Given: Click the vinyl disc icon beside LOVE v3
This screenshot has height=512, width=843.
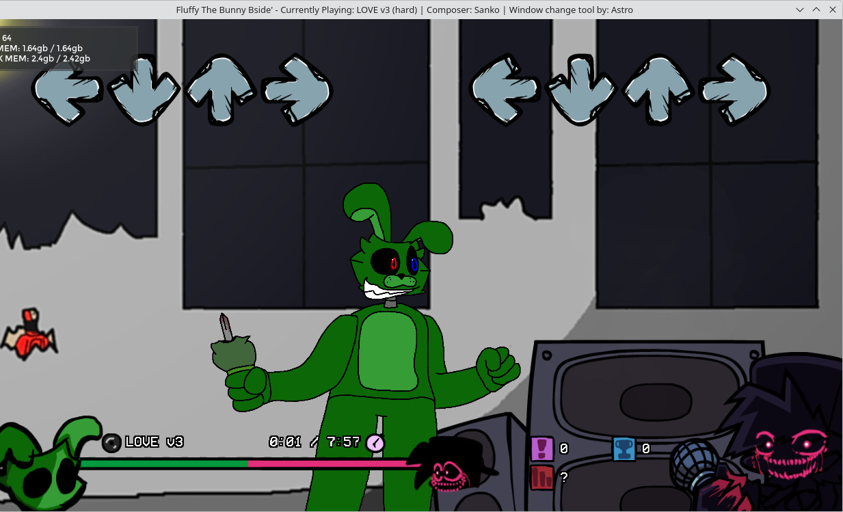Looking at the screenshot, I should [111, 442].
